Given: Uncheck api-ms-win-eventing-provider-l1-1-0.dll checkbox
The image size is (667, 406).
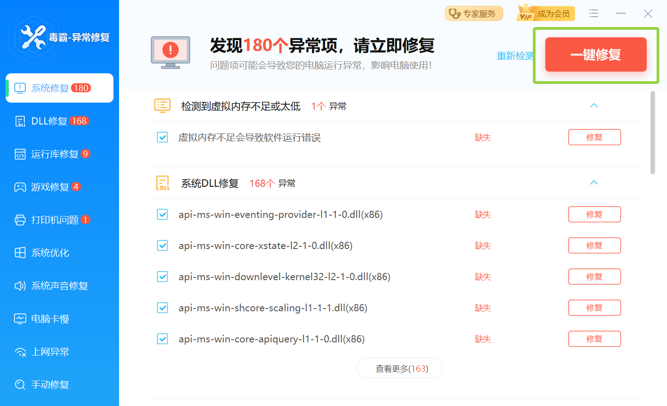Looking at the screenshot, I should 162,214.
